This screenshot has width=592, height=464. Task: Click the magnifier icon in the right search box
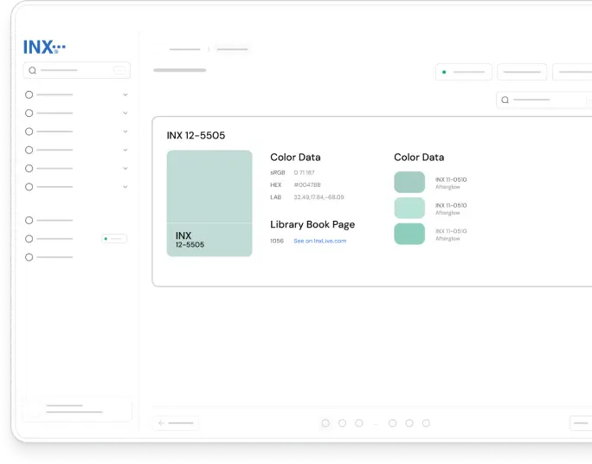[x=505, y=100]
